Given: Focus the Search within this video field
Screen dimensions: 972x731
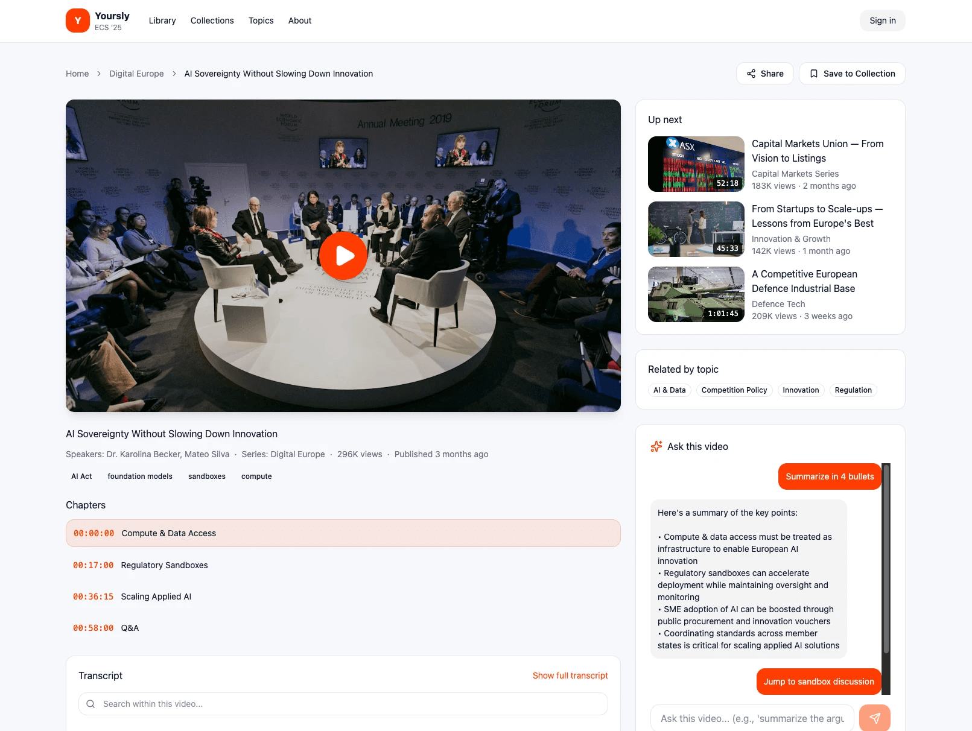Looking at the screenshot, I should [x=343, y=704].
